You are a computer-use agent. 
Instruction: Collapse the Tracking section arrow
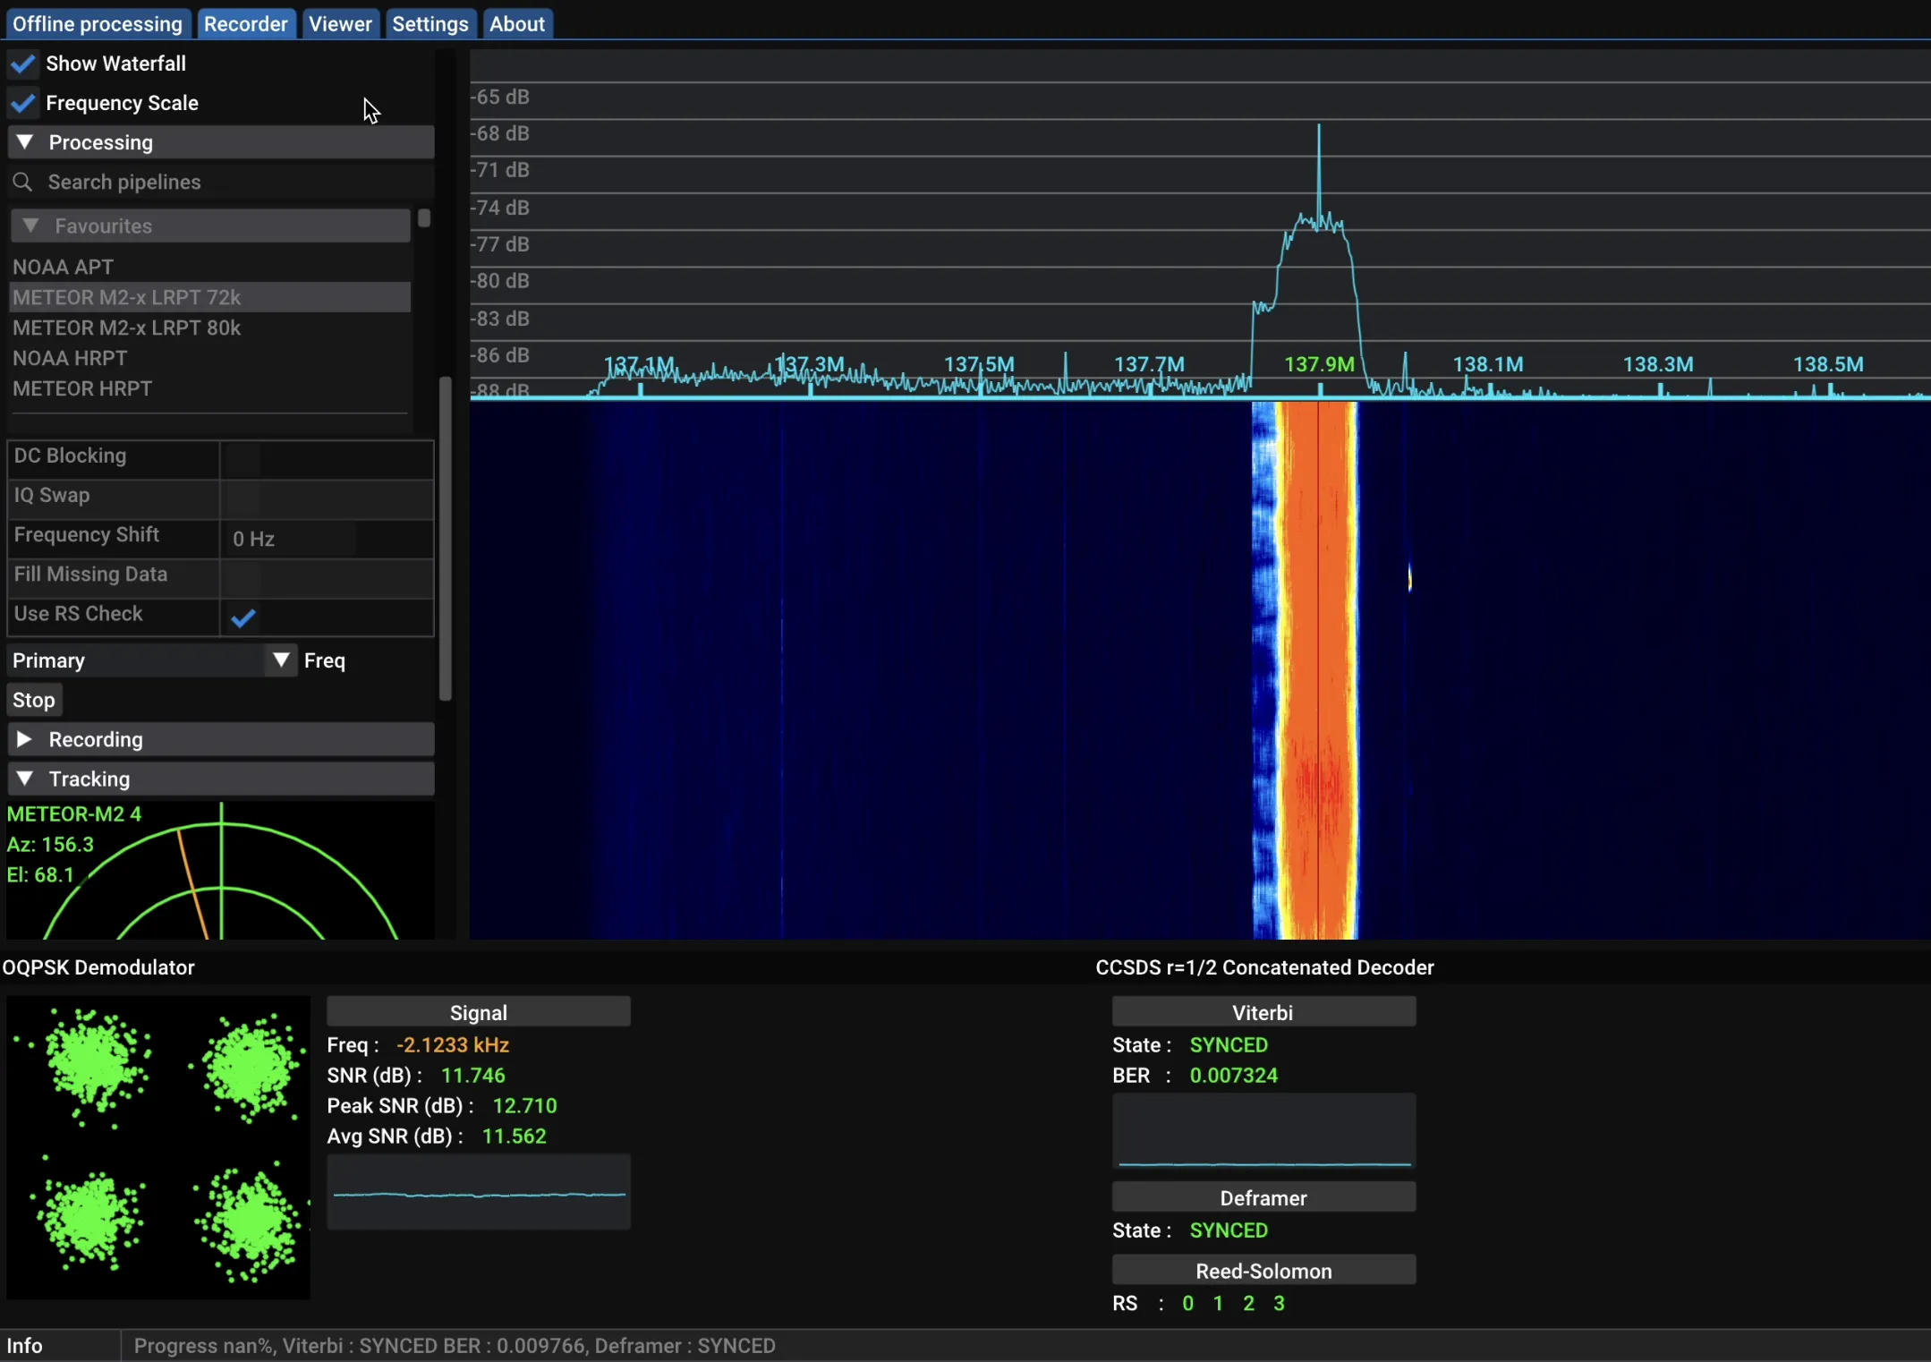click(x=25, y=779)
